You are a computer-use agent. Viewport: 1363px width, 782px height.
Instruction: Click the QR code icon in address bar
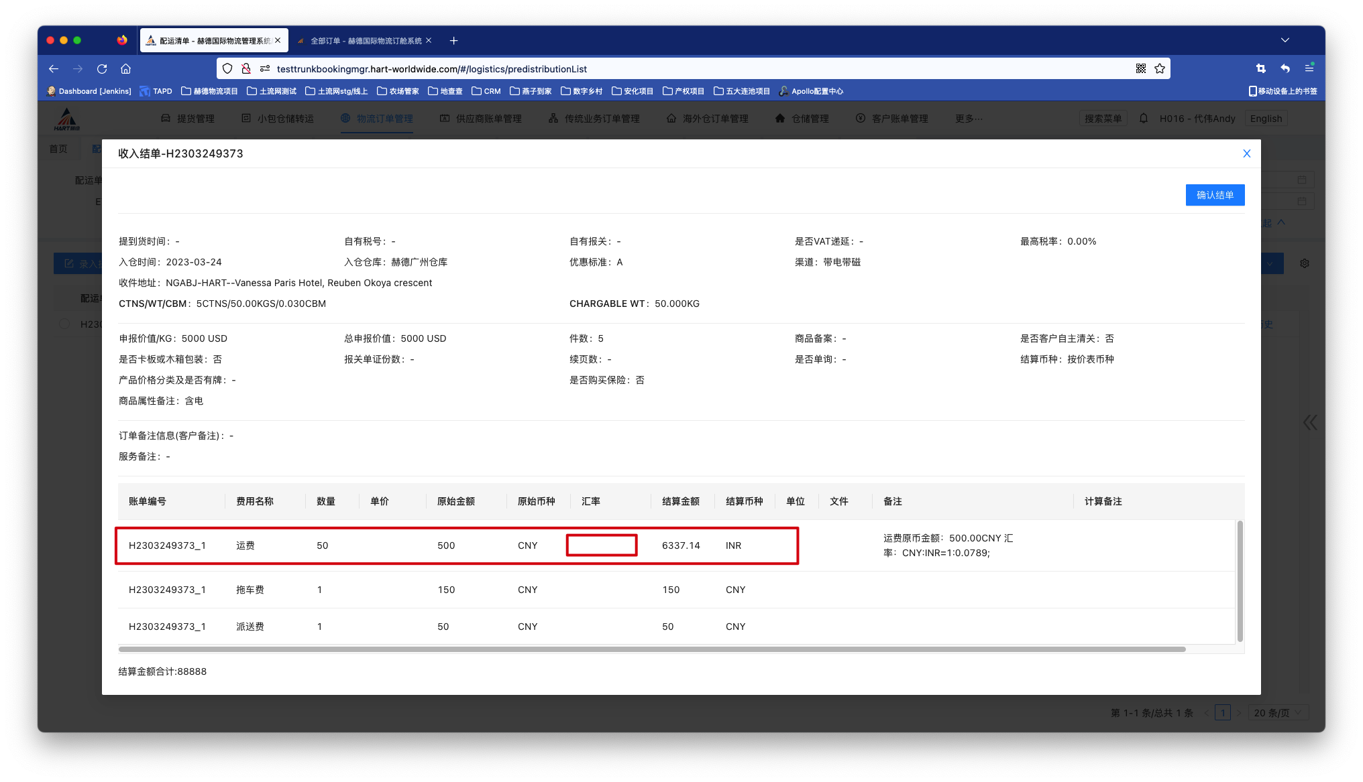[x=1140, y=69]
